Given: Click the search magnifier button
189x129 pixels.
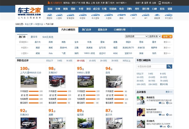Looking at the screenshot, I should click(x=169, y=66).
